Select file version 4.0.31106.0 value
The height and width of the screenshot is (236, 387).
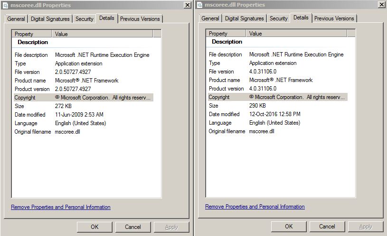click(263, 72)
